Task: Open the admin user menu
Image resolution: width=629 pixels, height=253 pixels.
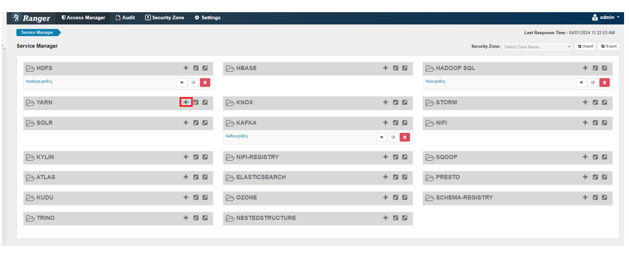Action: 606,18
